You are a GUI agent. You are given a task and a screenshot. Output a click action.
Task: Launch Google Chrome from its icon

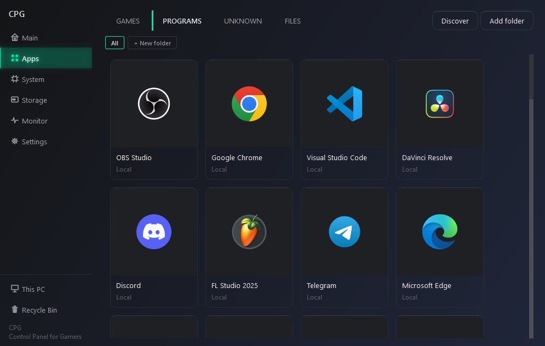(x=249, y=104)
